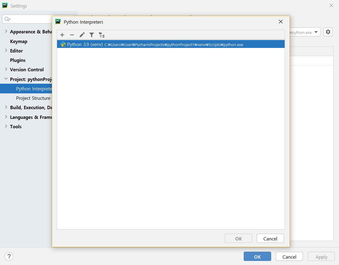Expand Version Control settings group
339x265 pixels.
(x=6, y=69)
